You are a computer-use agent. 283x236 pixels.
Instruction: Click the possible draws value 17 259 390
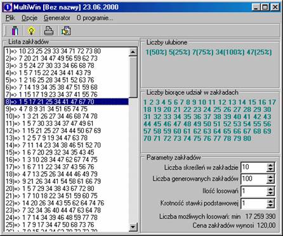(x=260, y=216)
